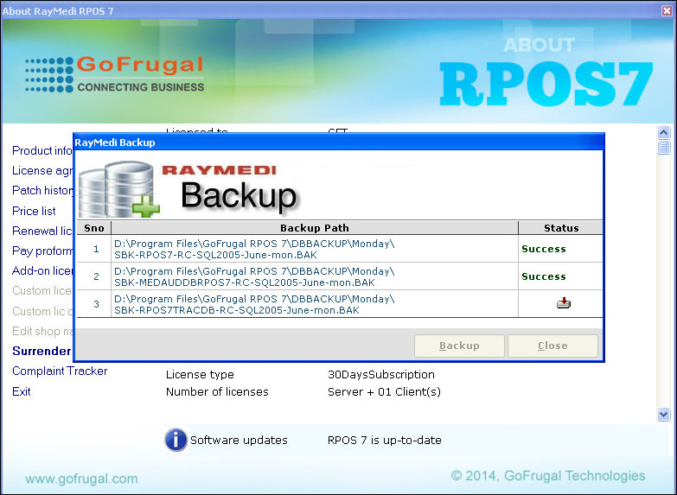Select the SBK-RPOS7TRACDB backup path row
The width and height of the screenshot is (677, 495).
pos(315,304)
